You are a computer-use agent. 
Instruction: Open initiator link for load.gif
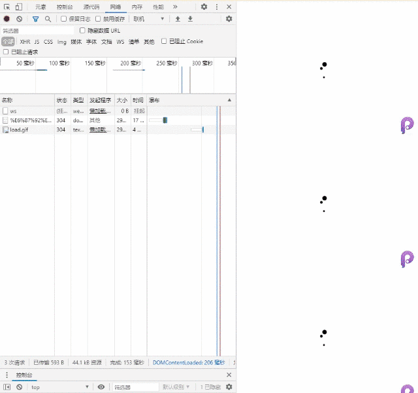(x=100, y=129)
